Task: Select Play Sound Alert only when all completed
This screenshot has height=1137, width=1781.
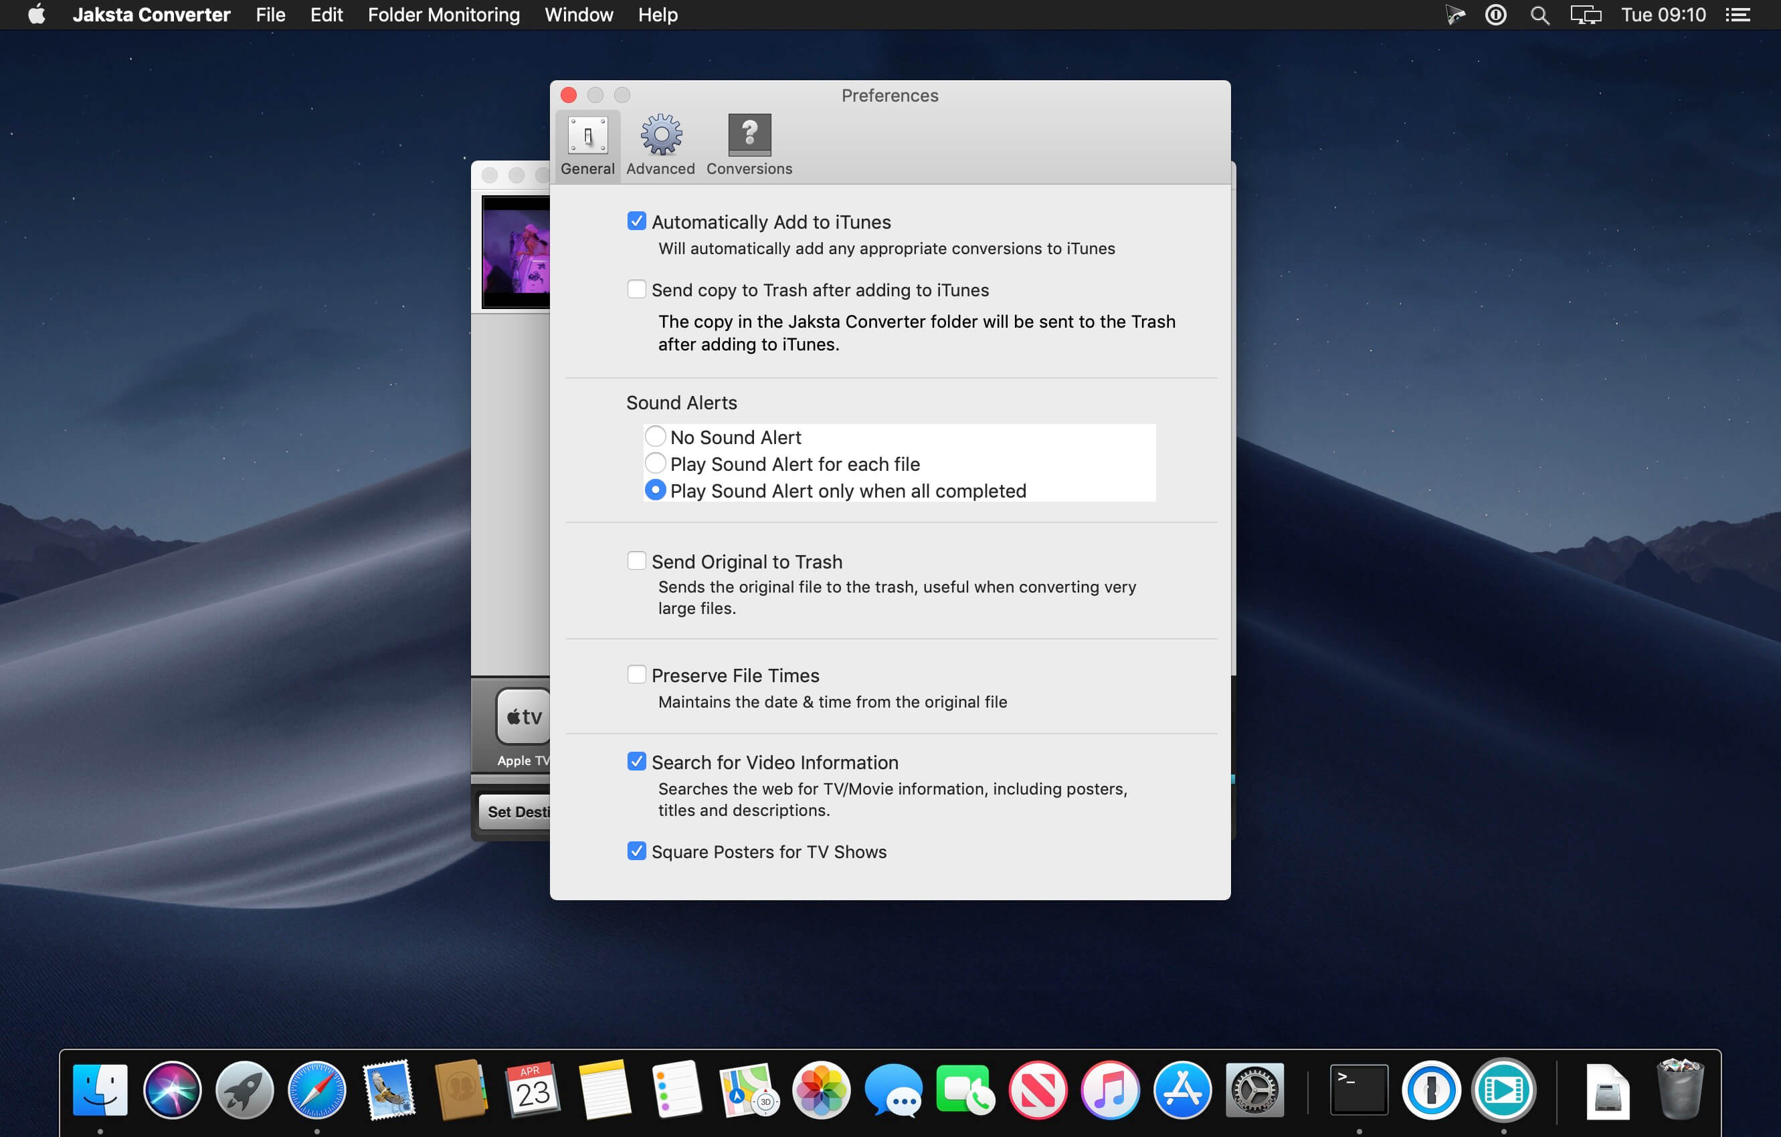Action: pyautogui.click(x=655, y=490)
